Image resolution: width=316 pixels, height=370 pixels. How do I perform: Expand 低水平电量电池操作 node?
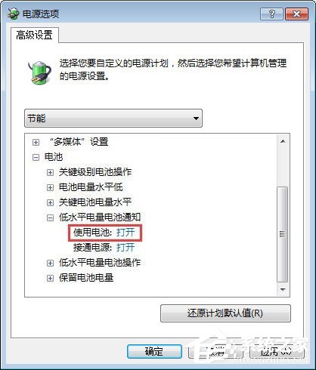tap(50, 263)
